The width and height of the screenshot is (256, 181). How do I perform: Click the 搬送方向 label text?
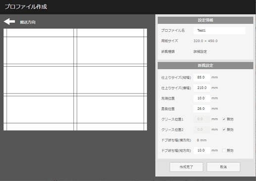click(x=28, y=22)
